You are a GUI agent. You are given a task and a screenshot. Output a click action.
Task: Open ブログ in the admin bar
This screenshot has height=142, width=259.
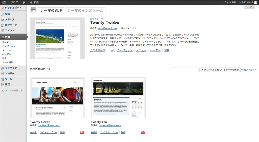point(14,3)
